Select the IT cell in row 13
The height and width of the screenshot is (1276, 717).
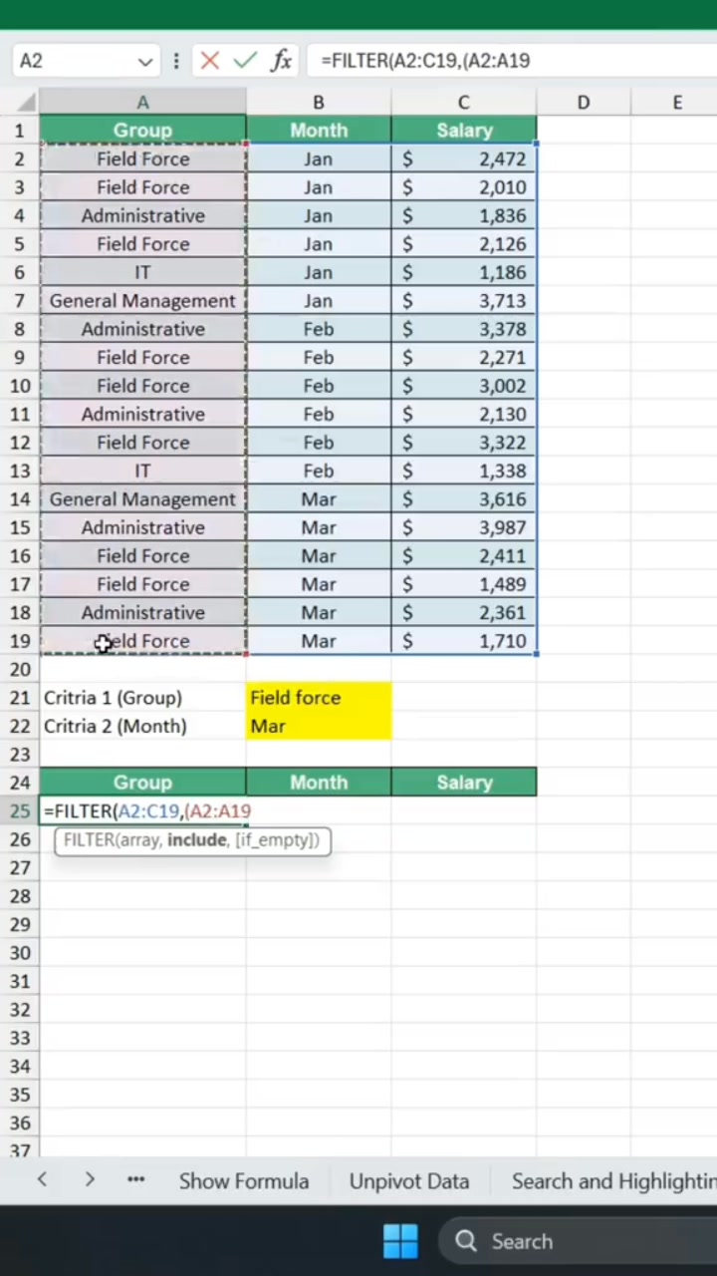(x=142, y=471)
